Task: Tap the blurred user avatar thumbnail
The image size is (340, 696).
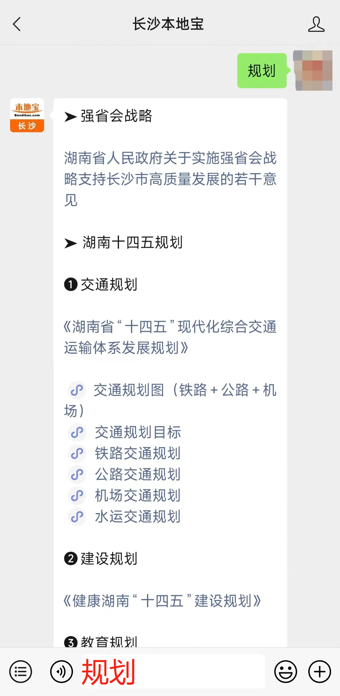Action: pyautogui.click(x=313, y=71)
